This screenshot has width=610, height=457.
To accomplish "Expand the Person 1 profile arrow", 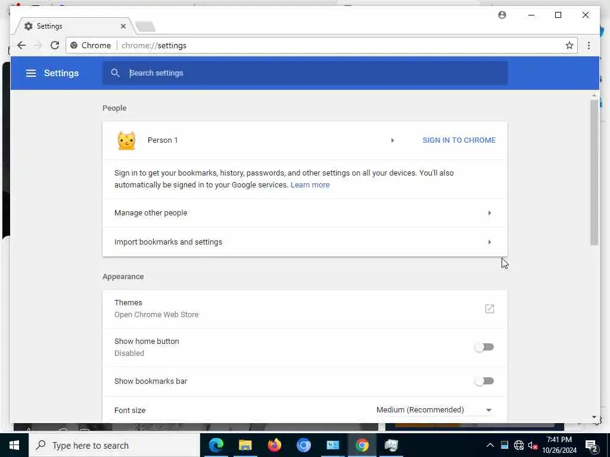I will coord(392,140).
